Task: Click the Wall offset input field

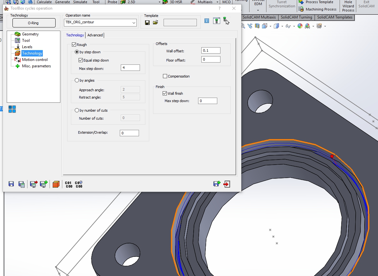Action: point(211,50)
